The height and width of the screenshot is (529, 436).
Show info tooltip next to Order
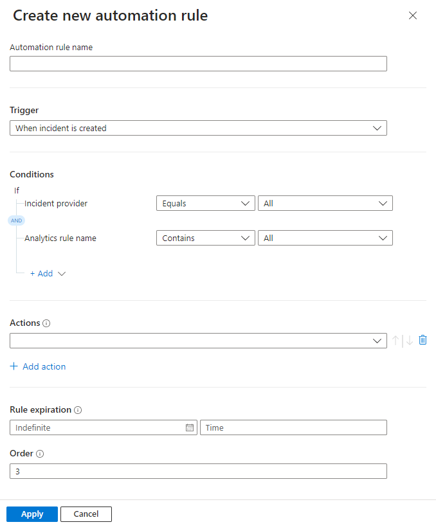tap(40, 454)
